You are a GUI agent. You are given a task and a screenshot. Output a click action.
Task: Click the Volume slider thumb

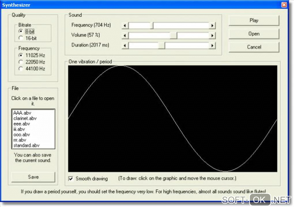174,35
